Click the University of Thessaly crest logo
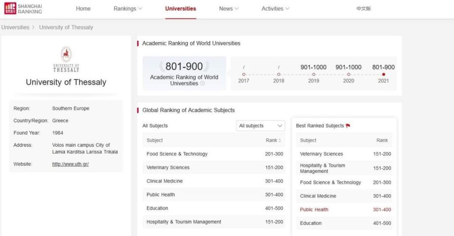 pos(66,59)
